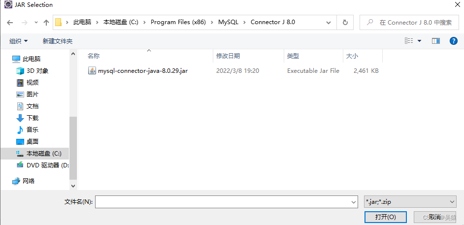This screenshot has height=225, width=464.
Task: Click navigation pane scroll up arrow
Action: point(73,54)
